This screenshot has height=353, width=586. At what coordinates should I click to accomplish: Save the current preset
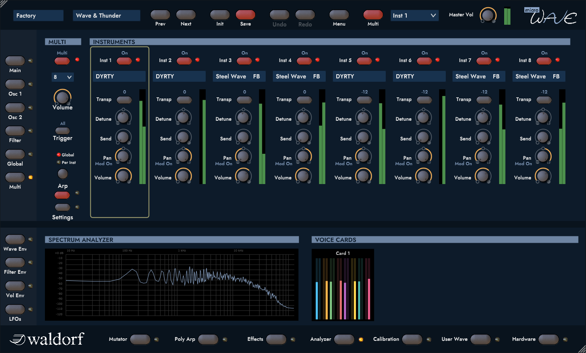pyautogui.click(x=246, y=15)
